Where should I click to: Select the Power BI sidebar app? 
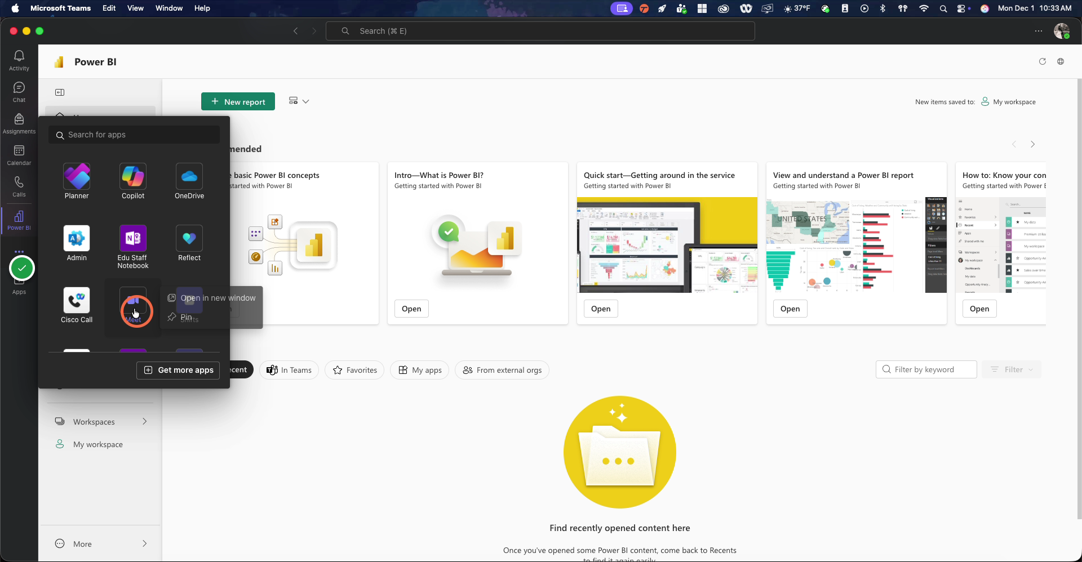(19, 220)
